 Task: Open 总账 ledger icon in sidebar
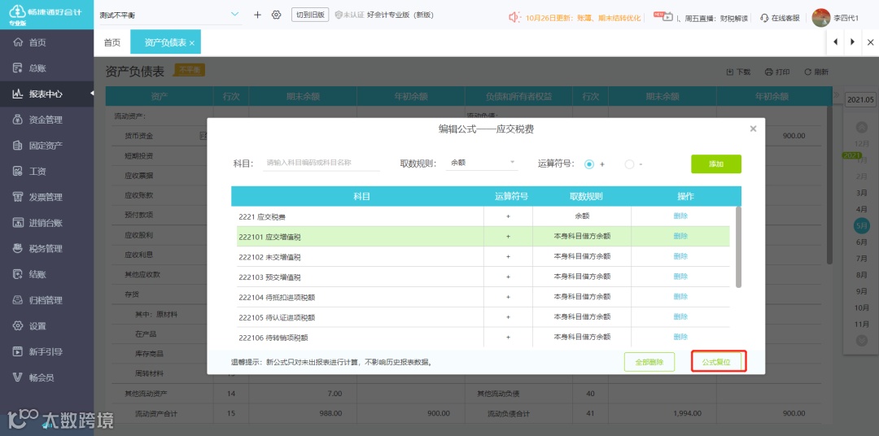click(x=18, y=68)
